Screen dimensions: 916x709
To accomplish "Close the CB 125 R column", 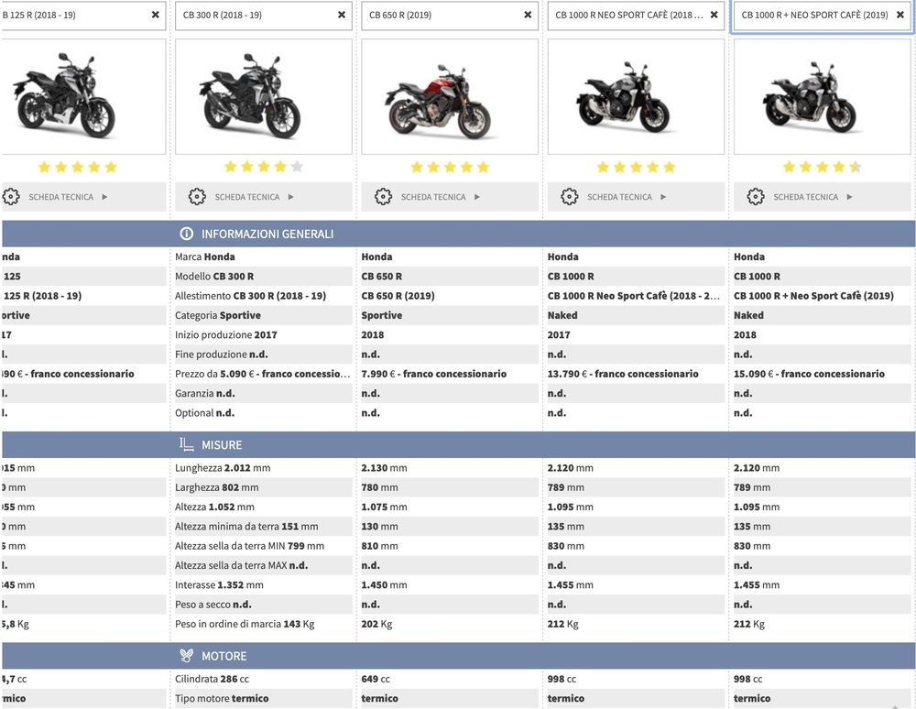I will click(155, 16).
